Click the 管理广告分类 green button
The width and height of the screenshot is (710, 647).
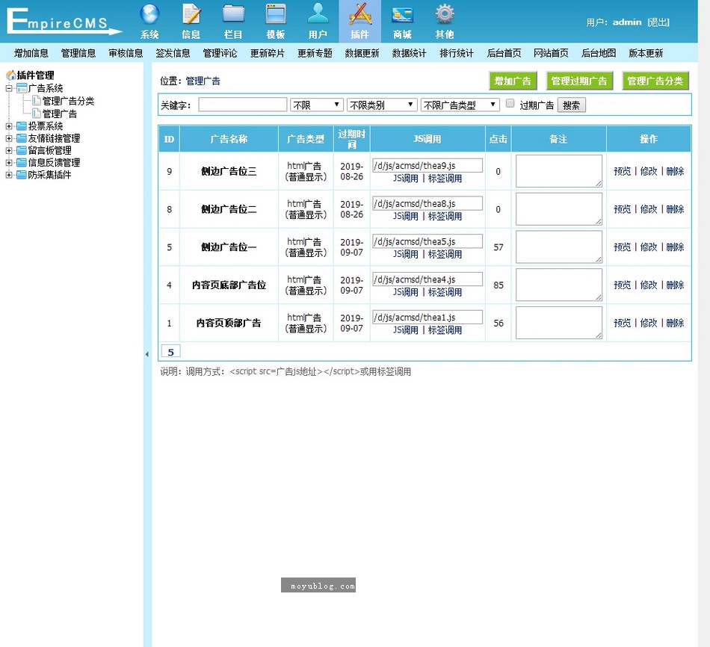click(x=655, y=81)
